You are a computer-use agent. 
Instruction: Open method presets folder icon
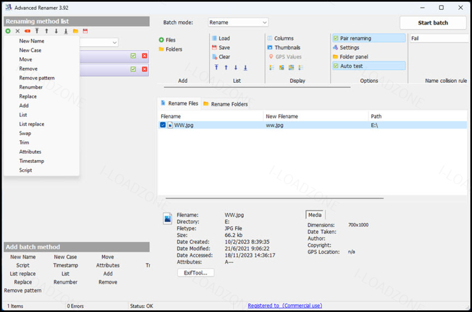pos(76,31)
